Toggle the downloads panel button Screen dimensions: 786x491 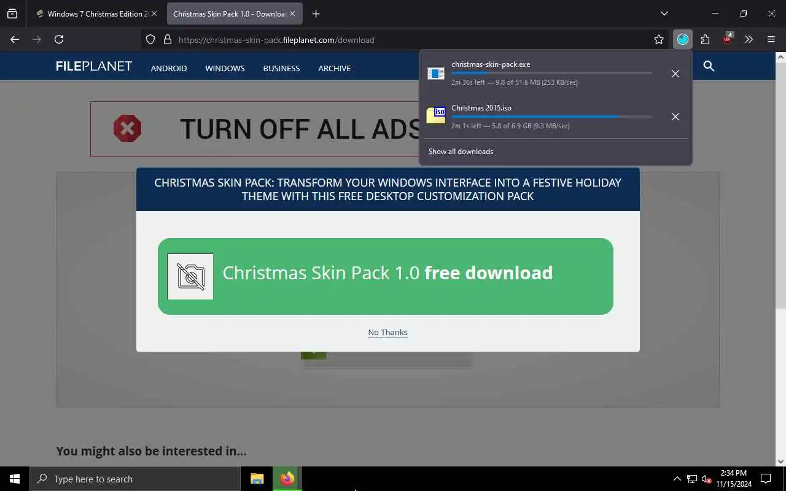[x=683, y=39]
